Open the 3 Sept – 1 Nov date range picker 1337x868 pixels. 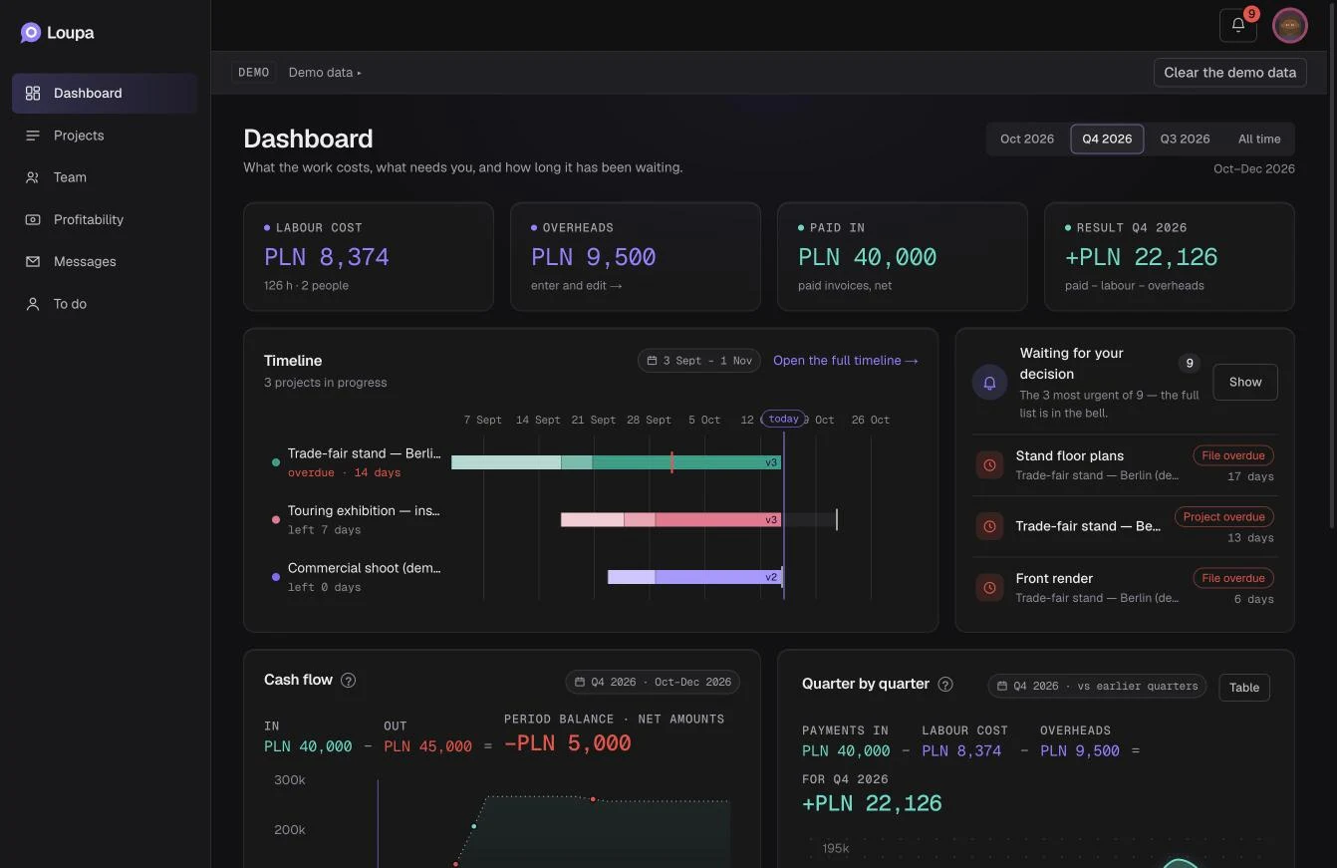click(x=699, y=361)
